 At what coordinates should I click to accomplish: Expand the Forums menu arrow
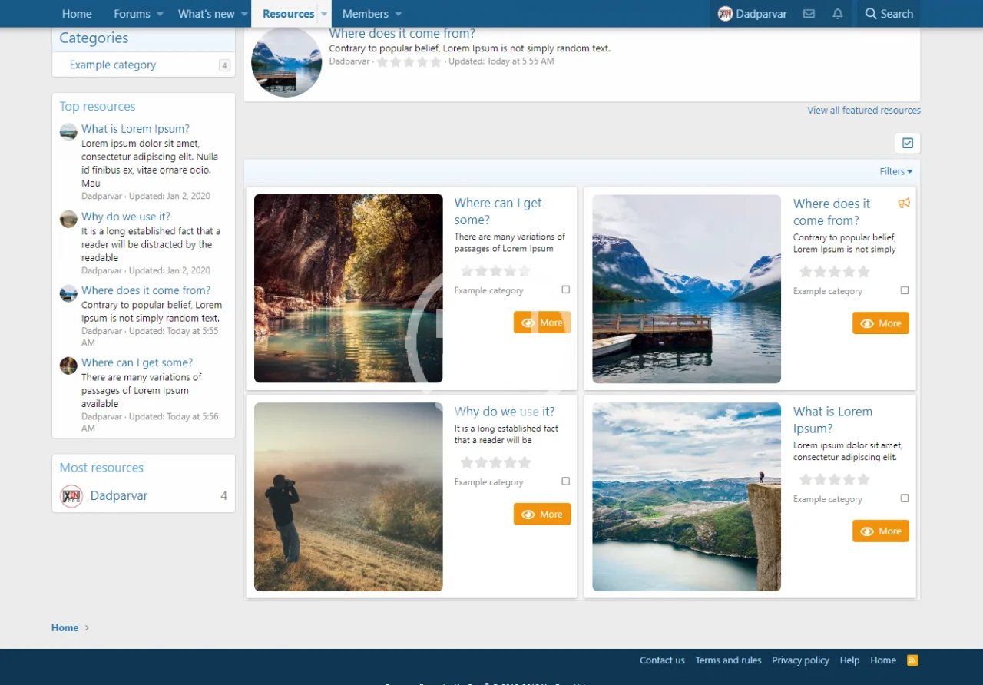click(x=160, y=14)
